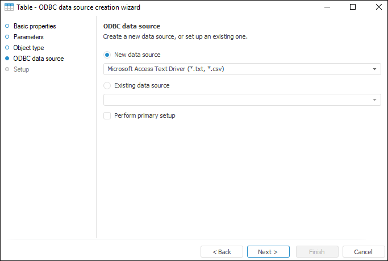Go back with the Back button
Image resolution: width=388 pixels, height=261 pixels.
(222, 252)
